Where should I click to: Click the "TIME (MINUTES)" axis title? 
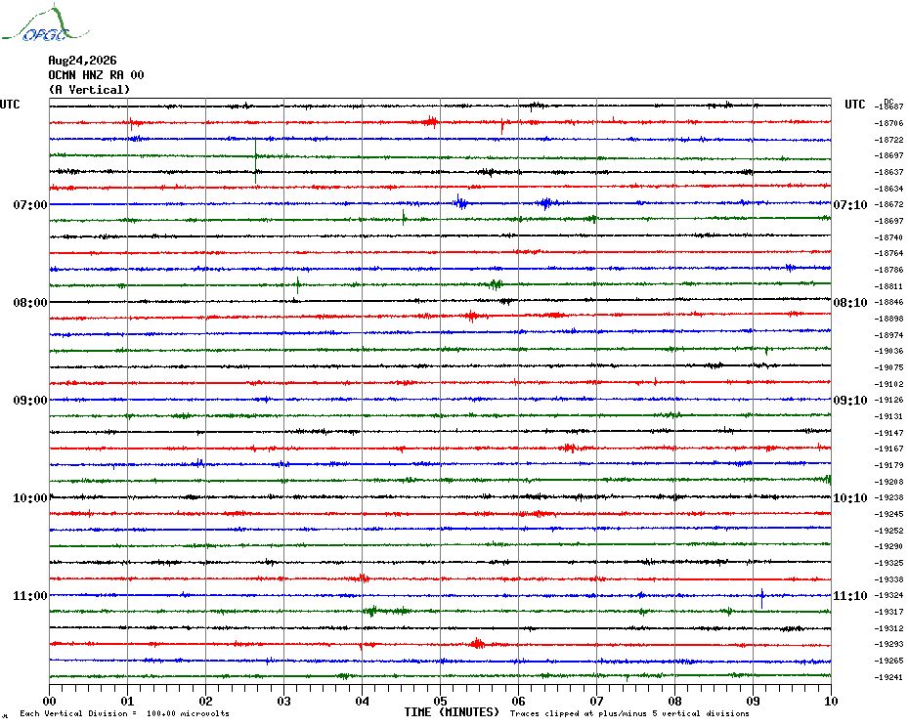point(452,712)
